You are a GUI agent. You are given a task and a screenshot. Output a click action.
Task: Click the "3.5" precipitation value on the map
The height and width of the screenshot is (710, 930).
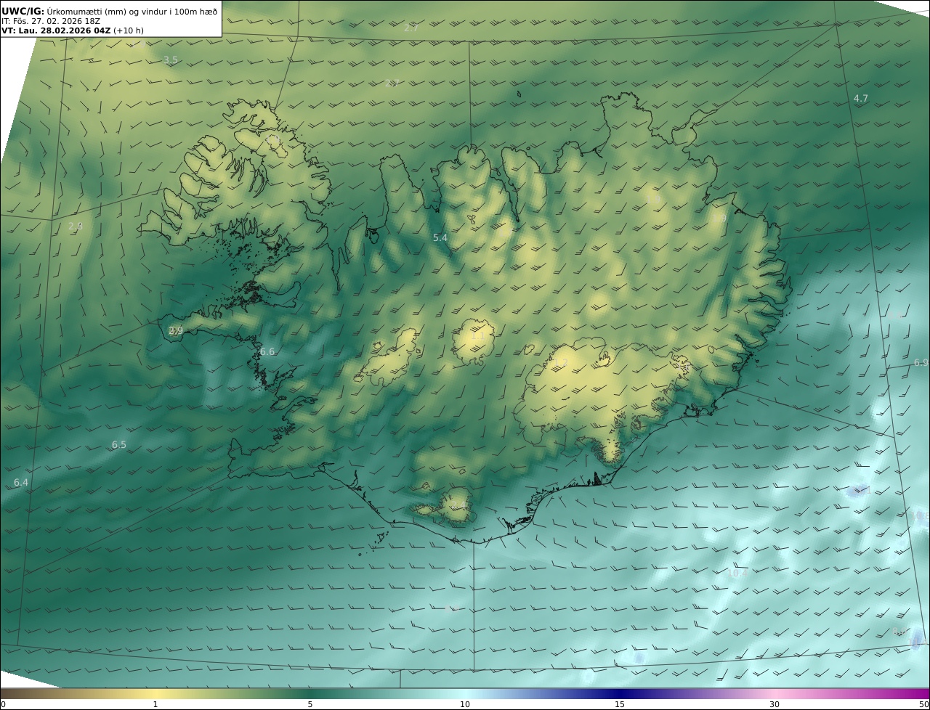pyautogui.click(x=171, y=60)
